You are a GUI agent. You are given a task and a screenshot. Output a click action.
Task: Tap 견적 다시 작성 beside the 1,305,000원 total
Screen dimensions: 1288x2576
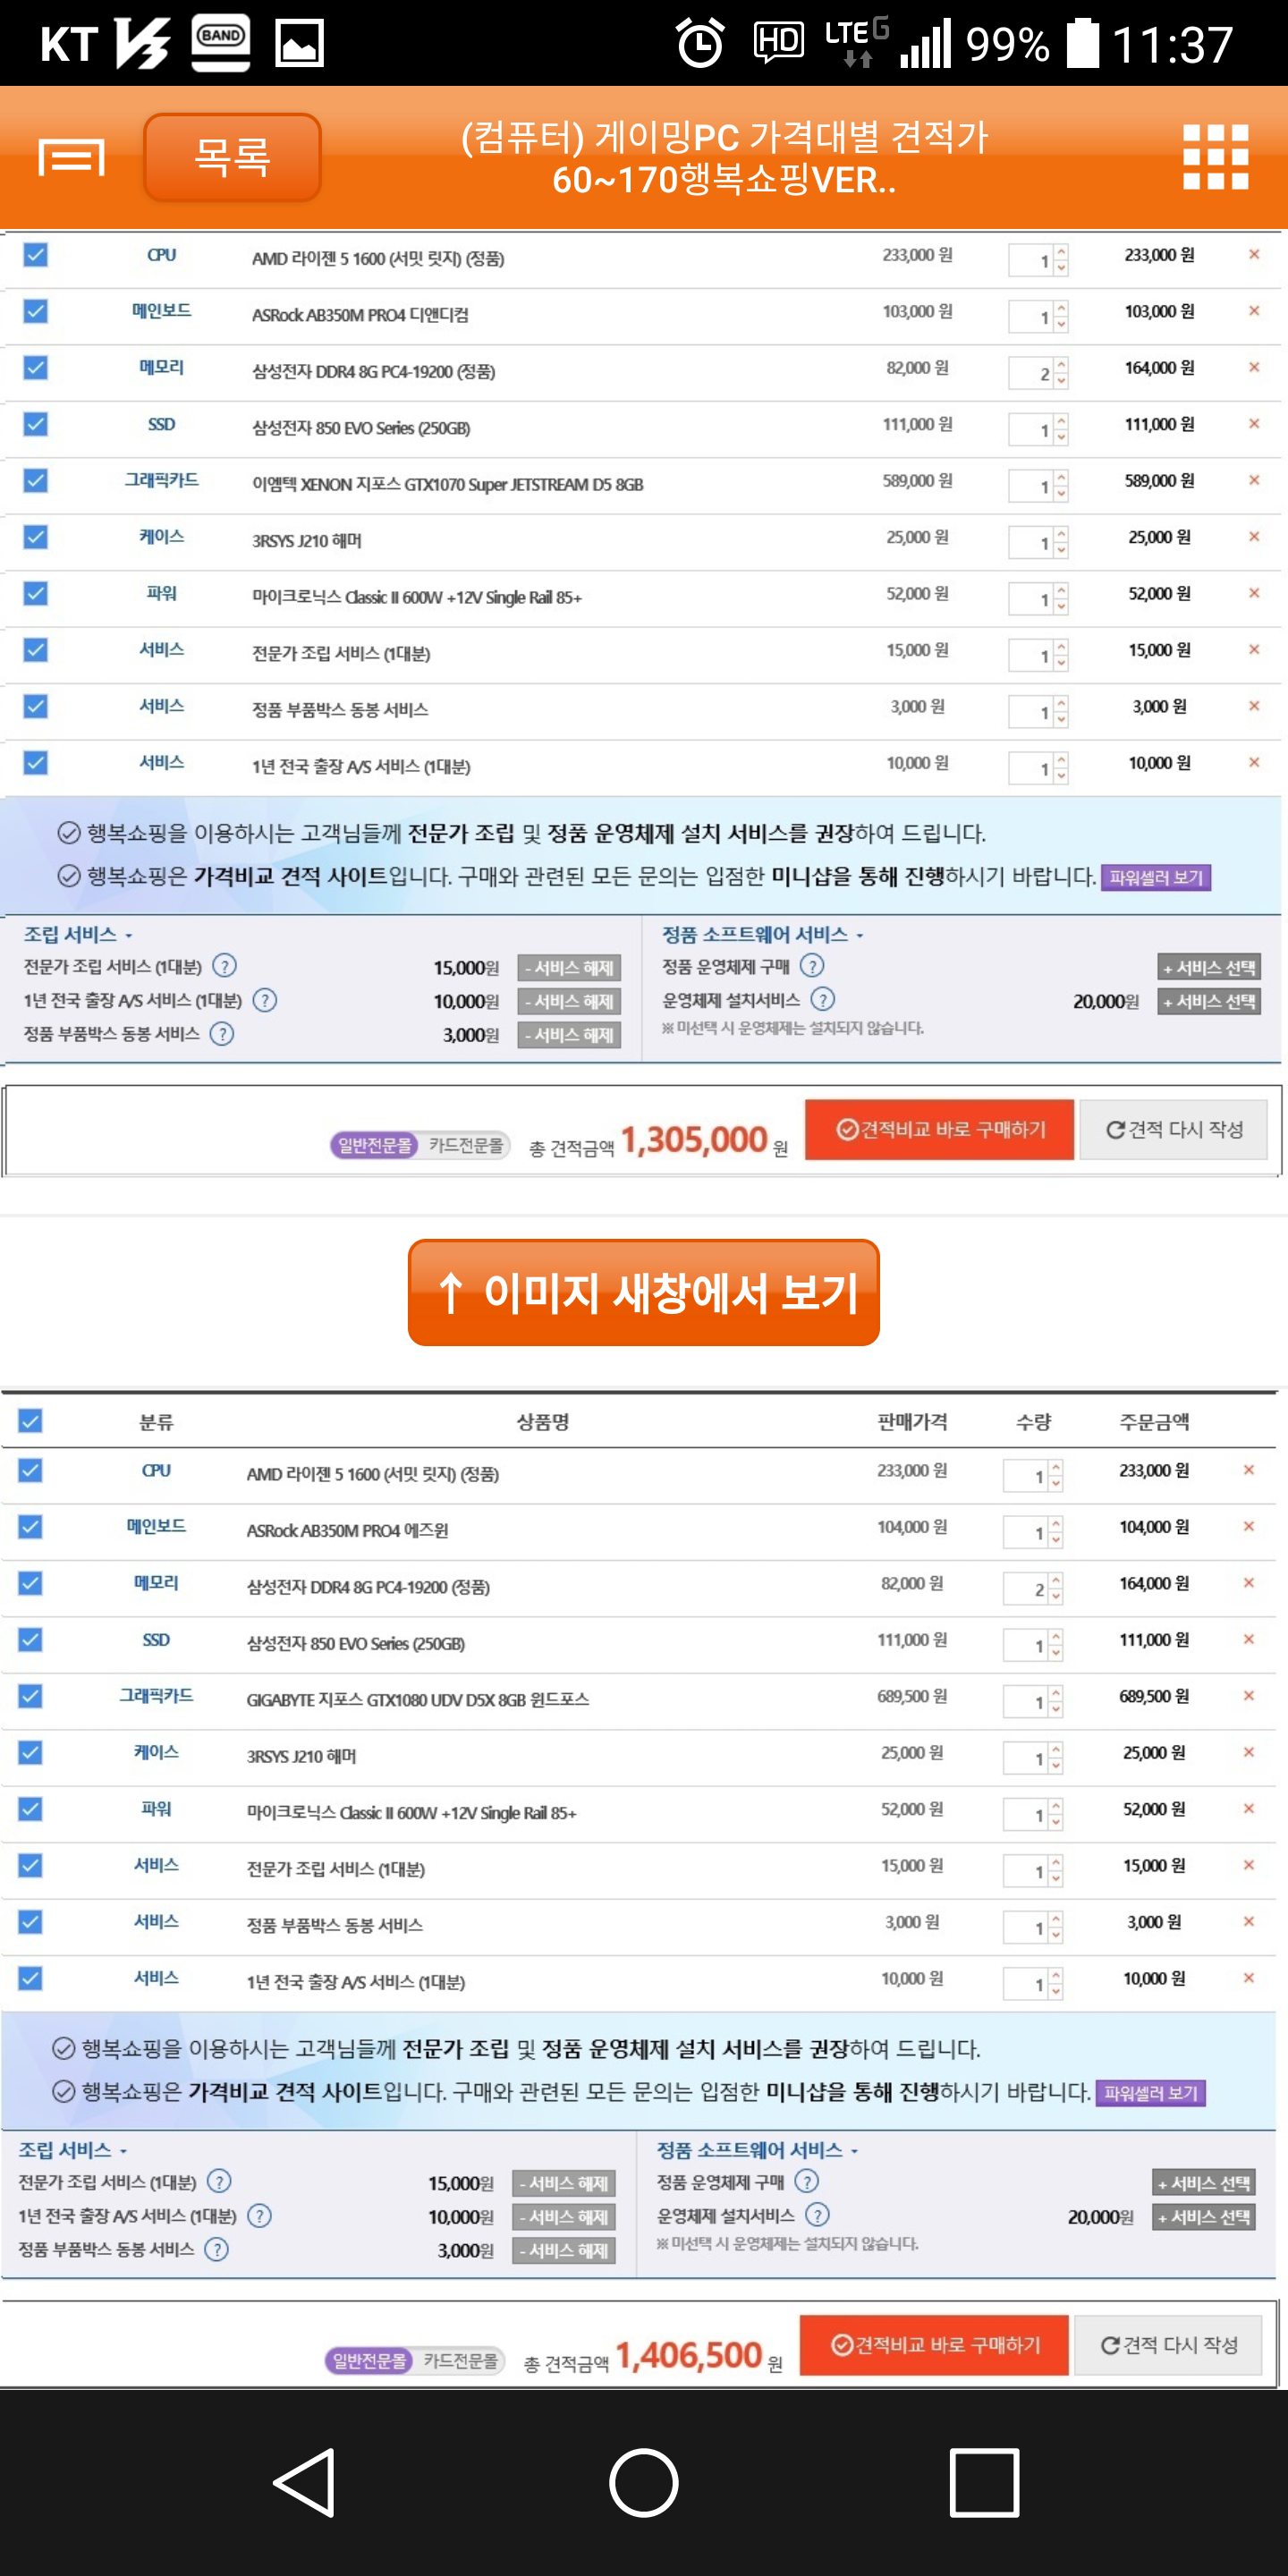tap(1173, 1129)
